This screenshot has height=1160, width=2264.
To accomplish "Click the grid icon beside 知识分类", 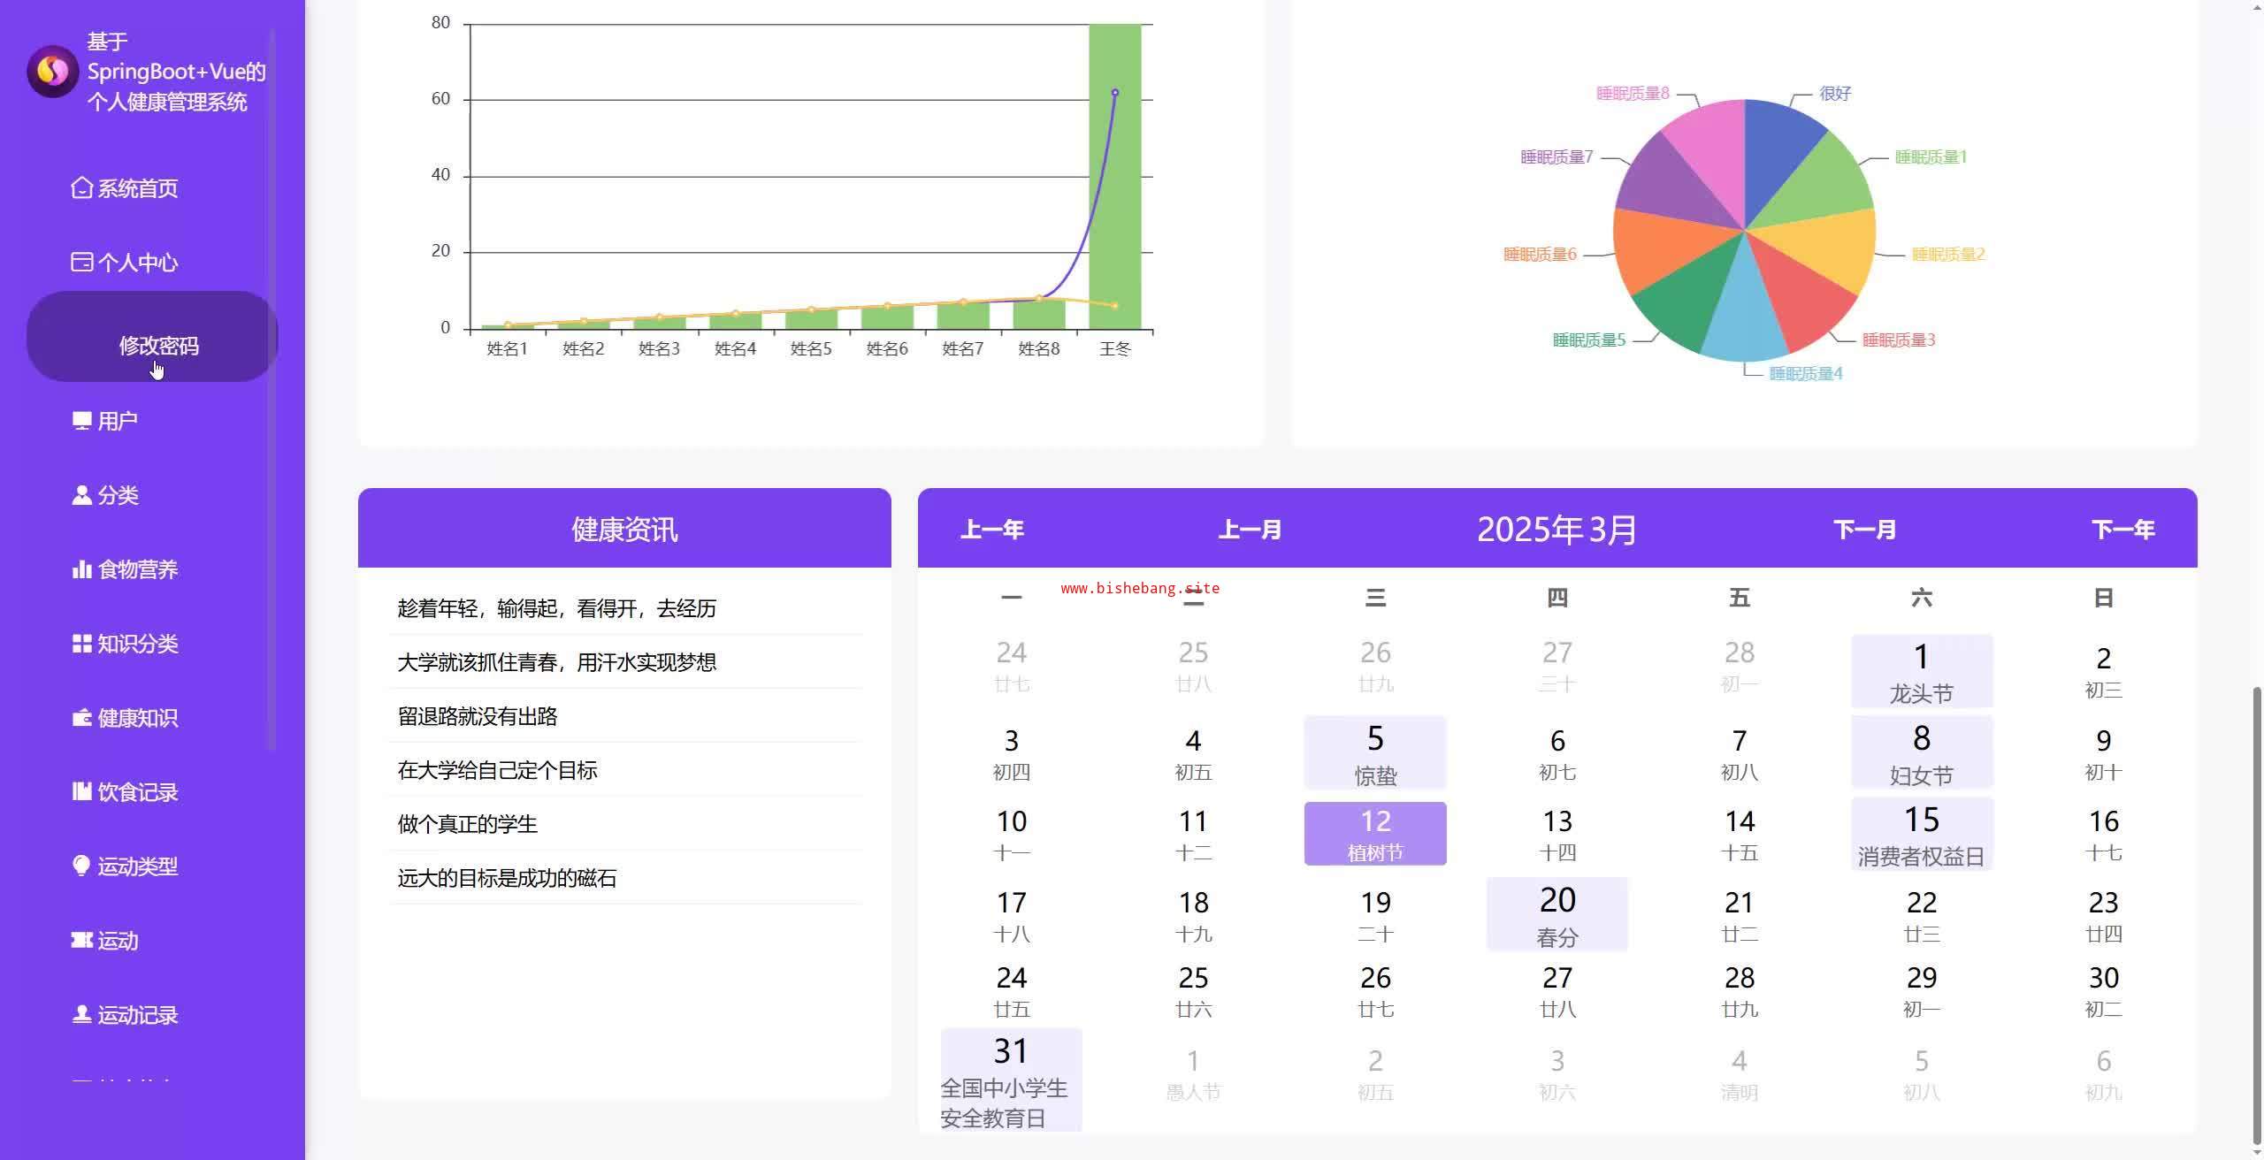I will coord(81,644).
